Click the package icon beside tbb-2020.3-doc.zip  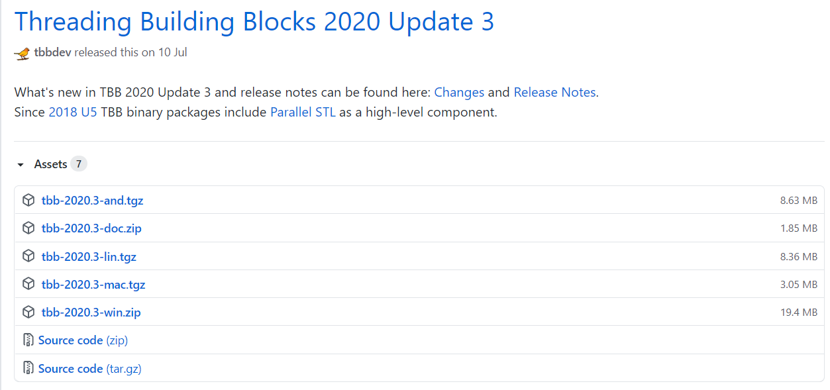coord(28,228)
